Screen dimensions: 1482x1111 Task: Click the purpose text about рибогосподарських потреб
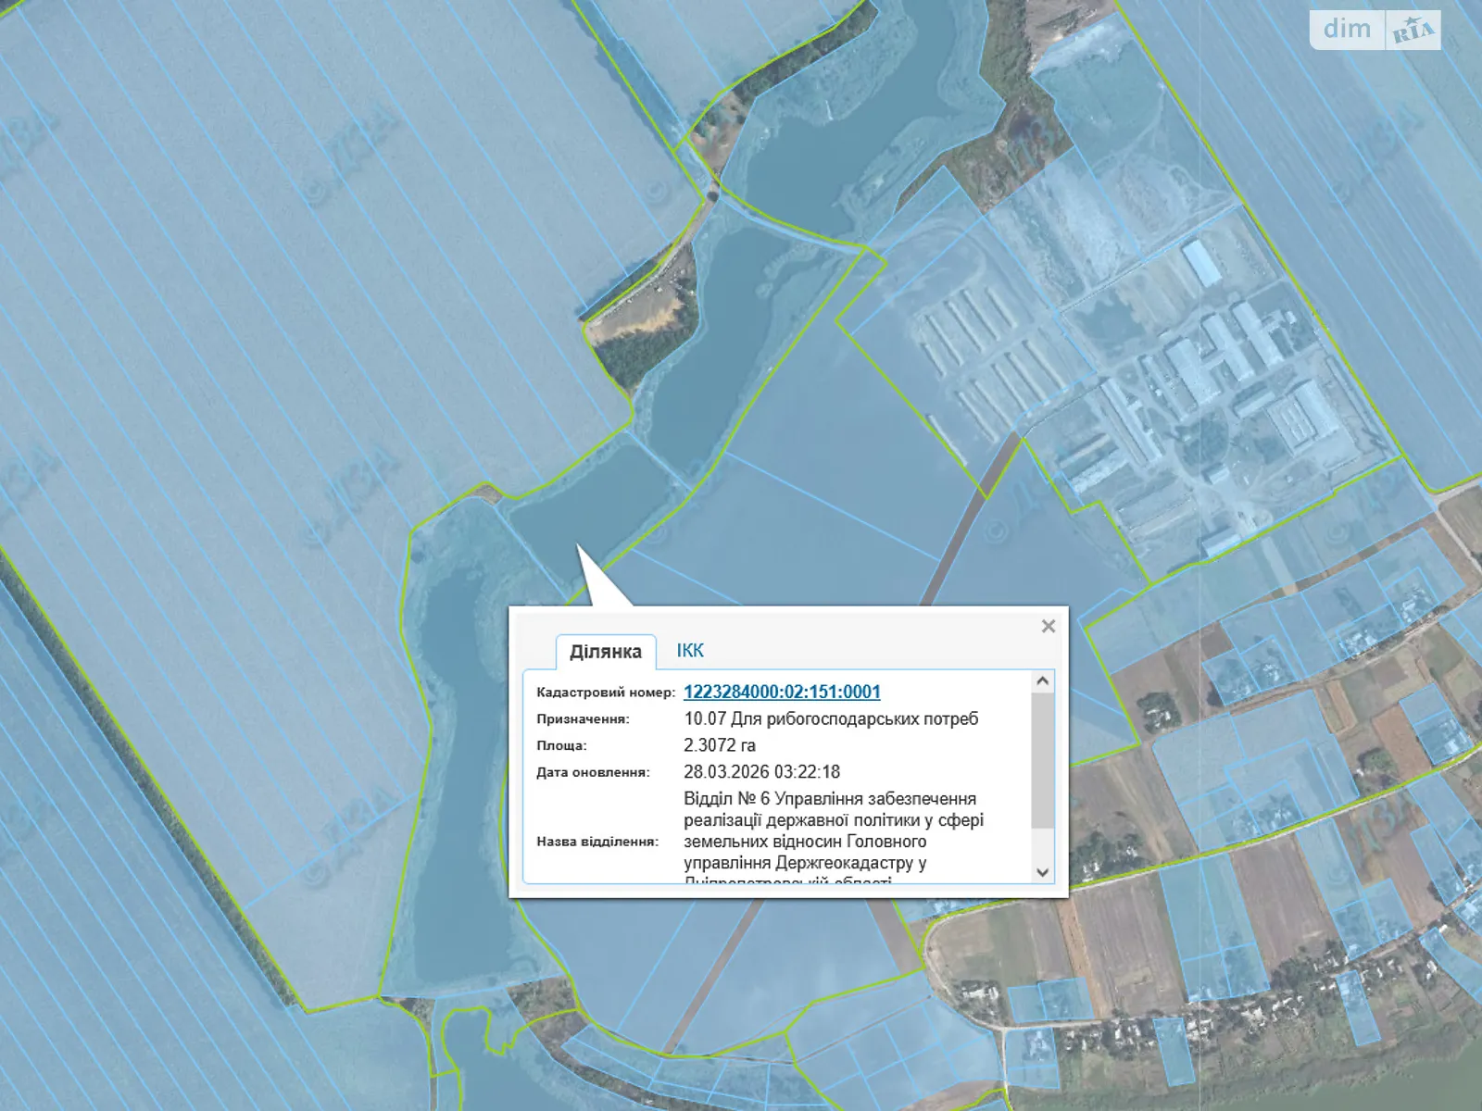coord(831,718)
